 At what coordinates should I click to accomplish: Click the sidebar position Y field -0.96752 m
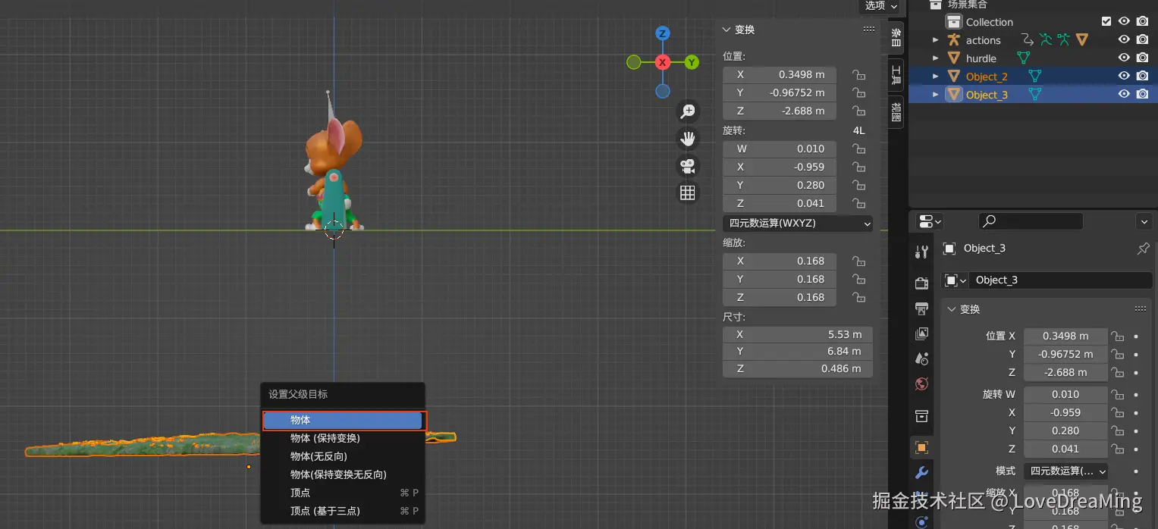coord(780,93)
